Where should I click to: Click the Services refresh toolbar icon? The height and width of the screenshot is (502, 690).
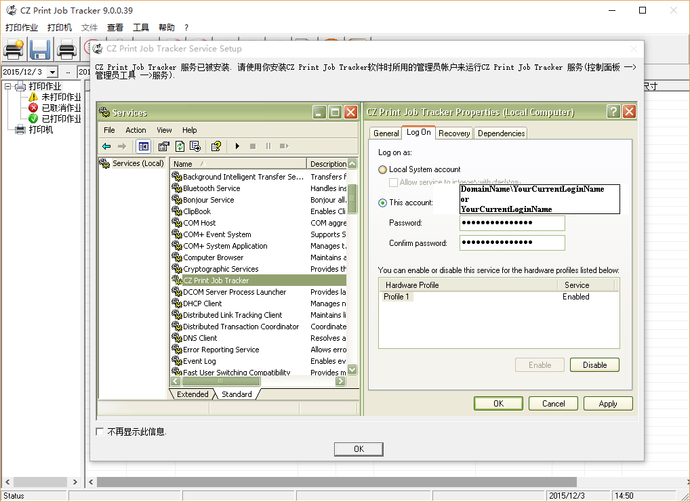(x=180, y=146)
